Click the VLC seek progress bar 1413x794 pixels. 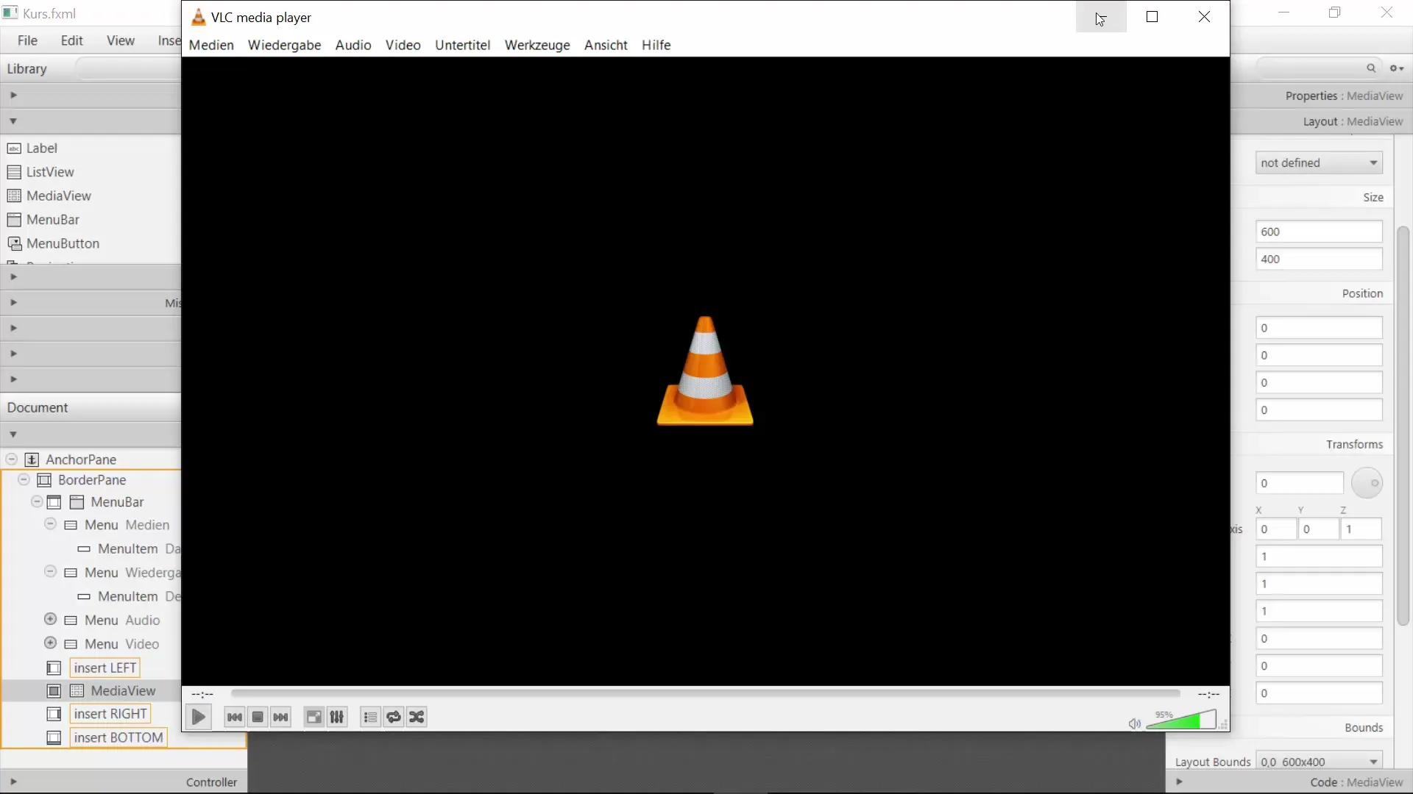pyautogui.click(x=705, y=693)
